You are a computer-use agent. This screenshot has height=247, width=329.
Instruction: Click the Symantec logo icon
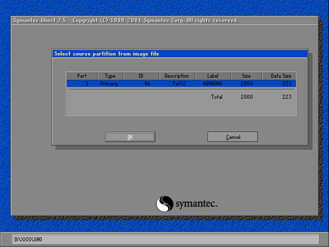pyautogui.click(x=164, y=204)
